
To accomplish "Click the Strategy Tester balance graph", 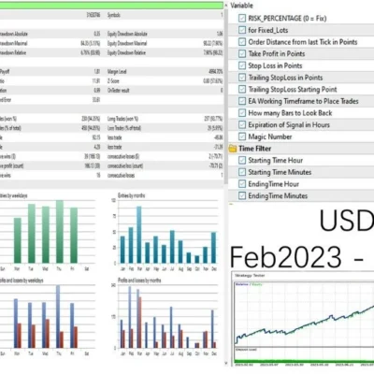I will pos(304,313).
